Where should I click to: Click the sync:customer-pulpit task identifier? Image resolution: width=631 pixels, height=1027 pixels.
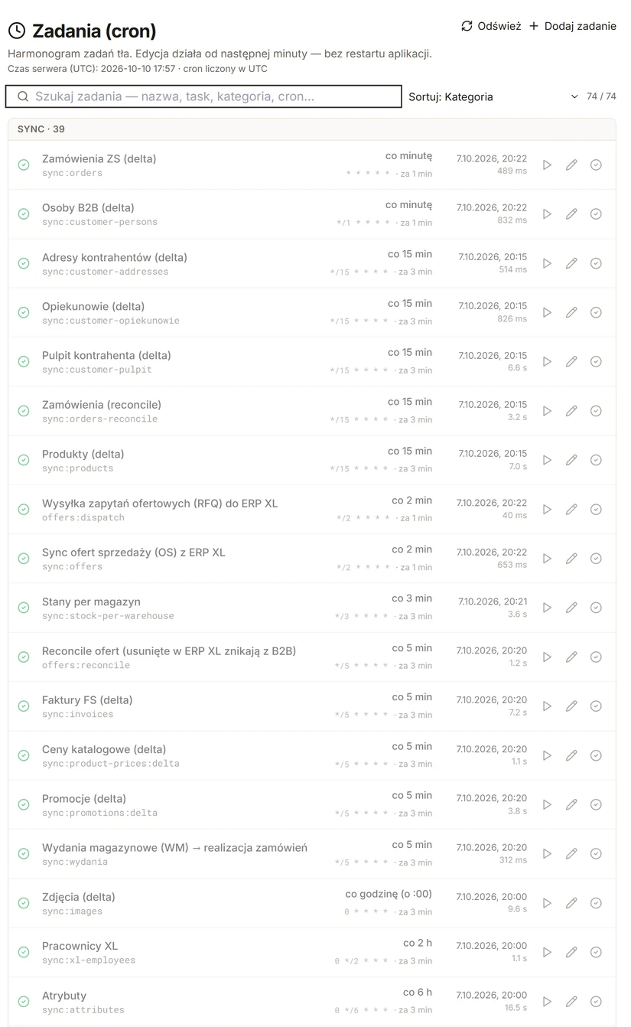click(x=97, y=370)
